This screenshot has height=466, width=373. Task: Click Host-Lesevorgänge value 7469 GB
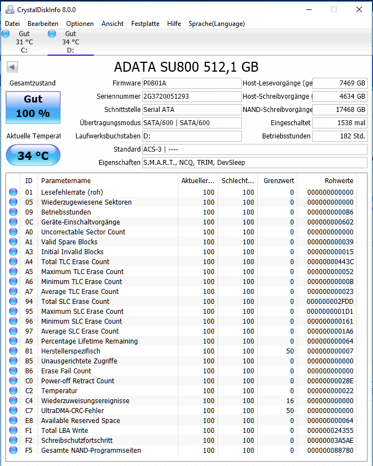click(x=340, y=83)
